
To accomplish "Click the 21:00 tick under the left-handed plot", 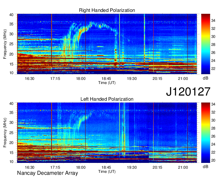I will [183, 167].
